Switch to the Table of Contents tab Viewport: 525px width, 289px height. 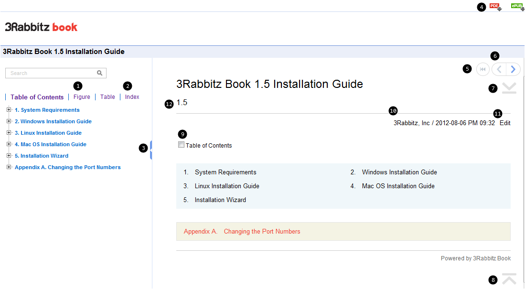(x=37, y=97)
